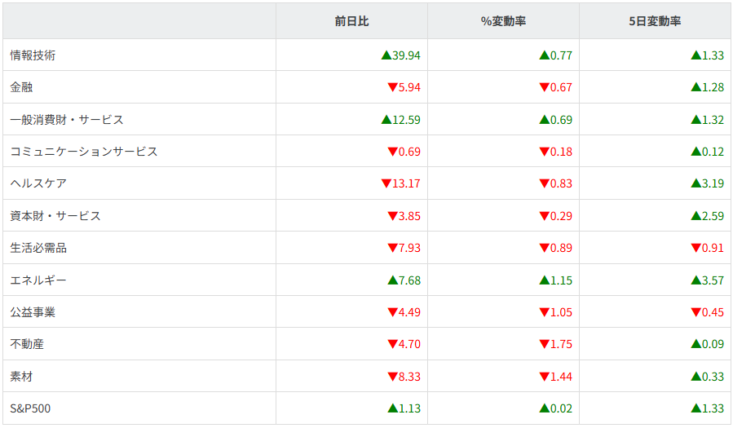
Task: Click the 不動産 sector label
Action: pyautogui.click(x=27, y=344)
